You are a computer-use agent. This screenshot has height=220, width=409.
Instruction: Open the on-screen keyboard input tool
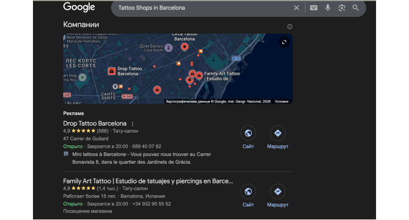click(x=314, y=8)
